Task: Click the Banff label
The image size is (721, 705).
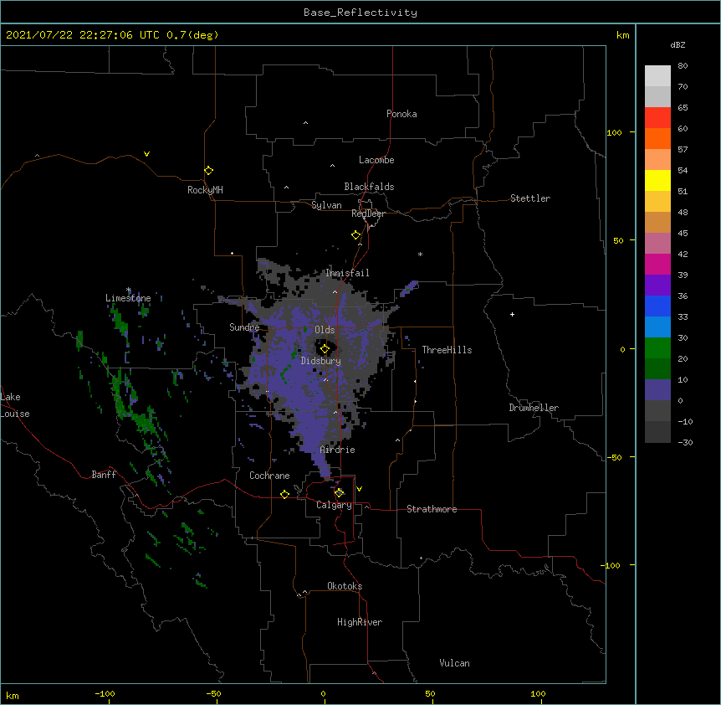Action: pos(104,475)
